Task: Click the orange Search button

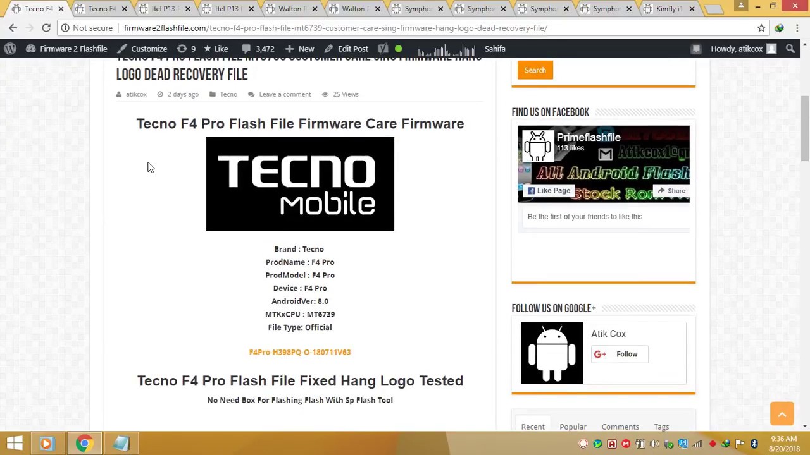Action: [x=535, y=70]
